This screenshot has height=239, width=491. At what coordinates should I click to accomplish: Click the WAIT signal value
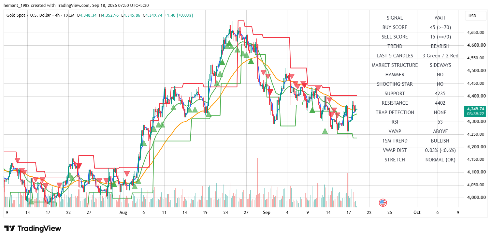(x=440, y=18)
